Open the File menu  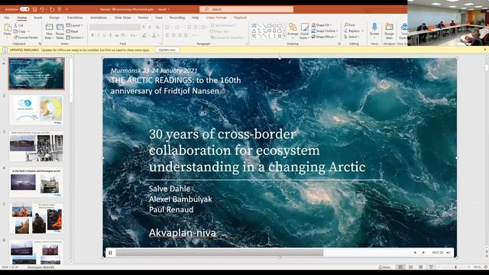[x=7, y=18]
